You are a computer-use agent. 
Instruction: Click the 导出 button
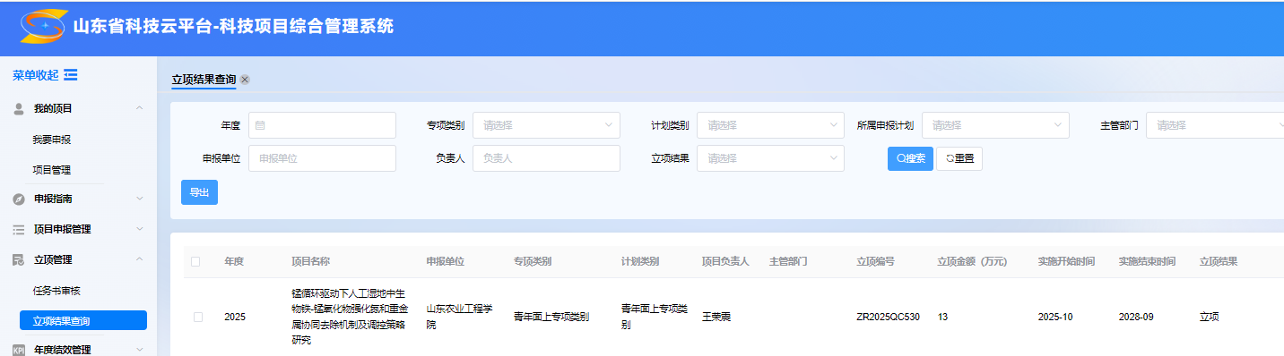199,192
